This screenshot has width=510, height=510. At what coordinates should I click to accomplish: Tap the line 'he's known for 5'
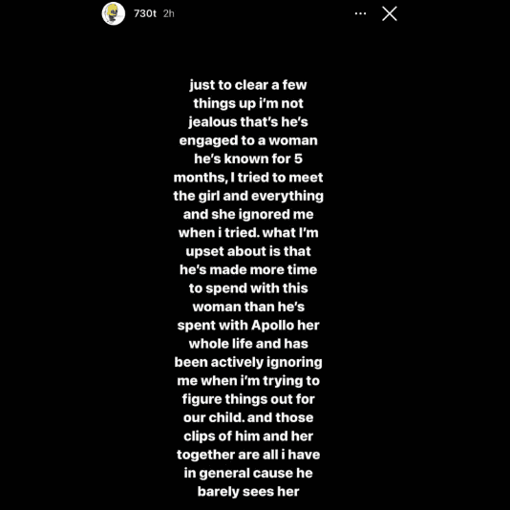click(x=248, y=159)
